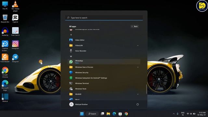208x117 pixels.
Task: Click the V letter section header
Action: coord(71,35)
